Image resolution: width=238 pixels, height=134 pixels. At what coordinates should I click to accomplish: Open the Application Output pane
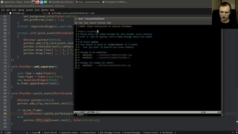68,133
